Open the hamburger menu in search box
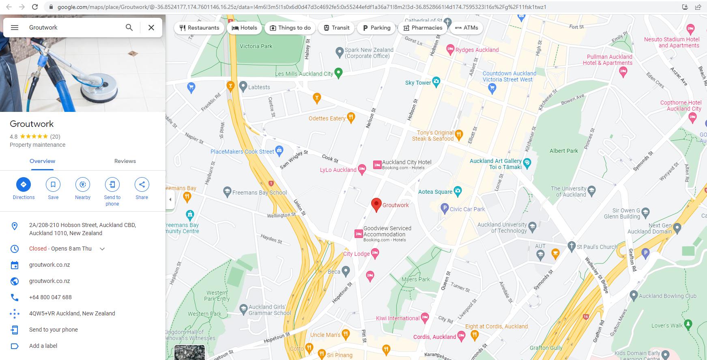Viewport: 707px width, 360px height. pos(15,28)
